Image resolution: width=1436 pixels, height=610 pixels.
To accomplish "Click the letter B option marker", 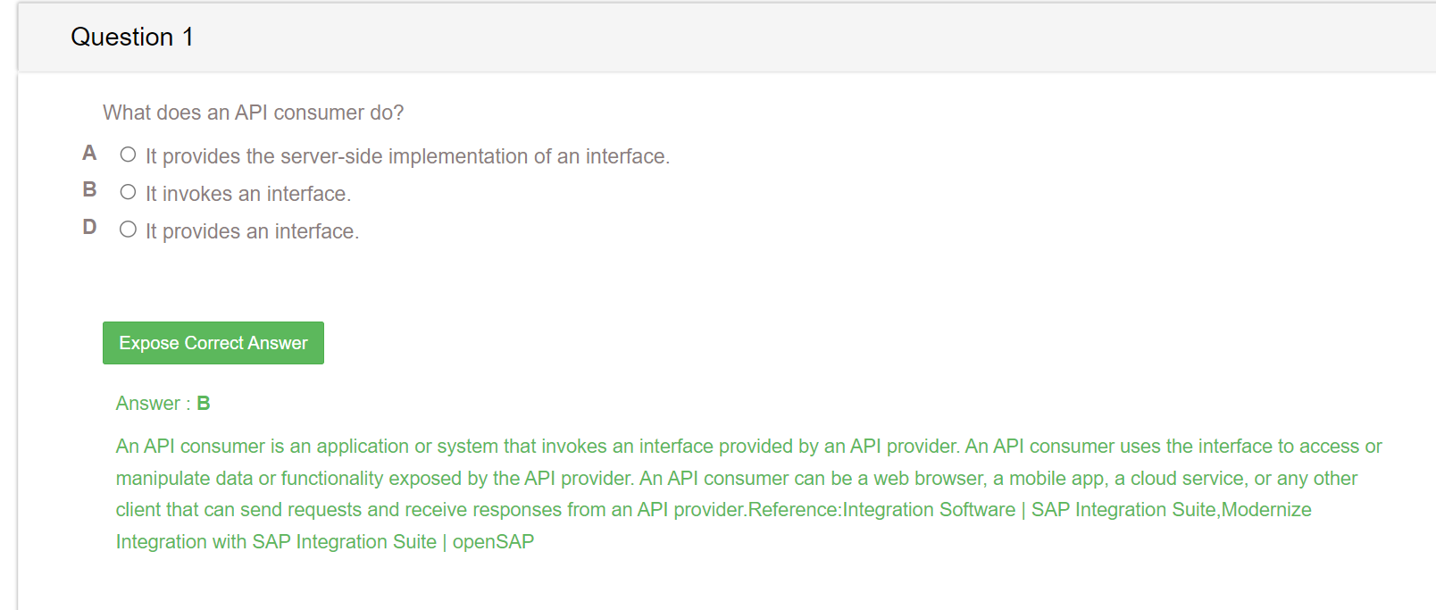I will click(x=89, y=190).
